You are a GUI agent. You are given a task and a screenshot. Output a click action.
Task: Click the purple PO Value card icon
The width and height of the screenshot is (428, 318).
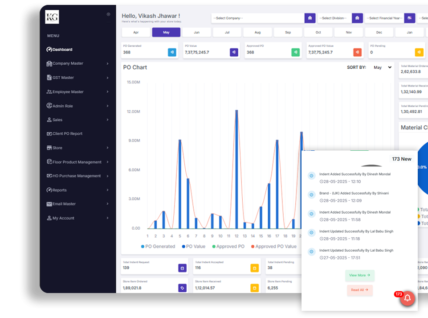234,52
